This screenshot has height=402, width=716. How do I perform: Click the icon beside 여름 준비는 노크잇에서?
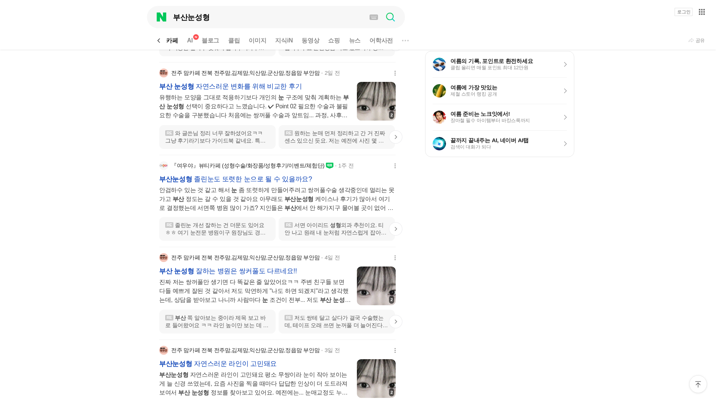coord(439,117)
